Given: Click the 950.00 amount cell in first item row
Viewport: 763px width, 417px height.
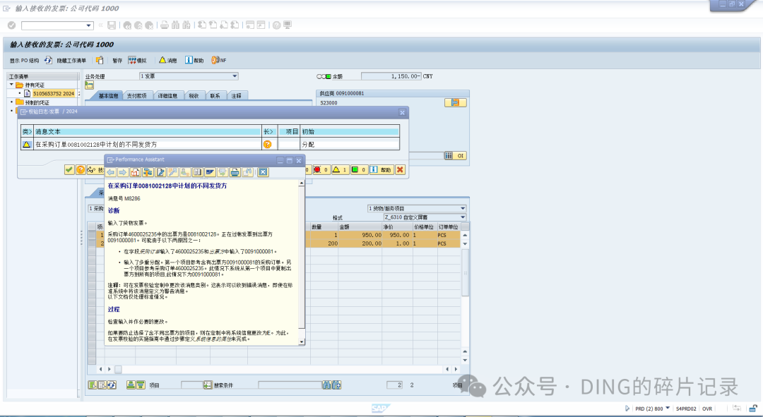Looking at the screenshot, I should pyautogui.click(x=361, y=235).
